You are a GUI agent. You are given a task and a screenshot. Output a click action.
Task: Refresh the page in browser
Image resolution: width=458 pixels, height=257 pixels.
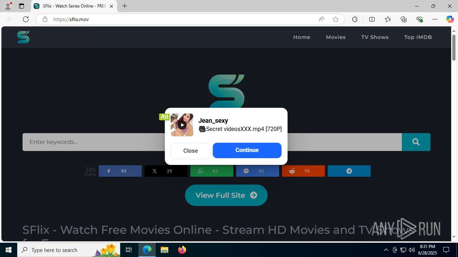[26, 19]
